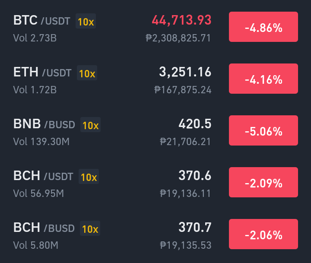Click the BCH/BUSD 10x leverage badge
This screenshot has height=263, width=311.
90,228
